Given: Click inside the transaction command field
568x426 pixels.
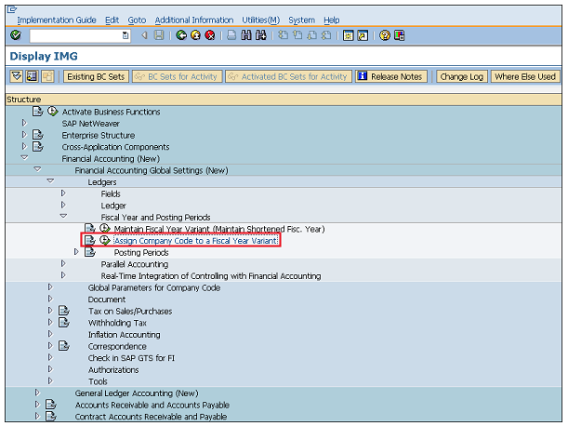Looking at the screenshot, I should (x=74, y=35).
